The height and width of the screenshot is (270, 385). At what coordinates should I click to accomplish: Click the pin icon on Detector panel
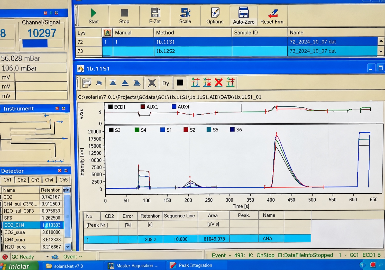(66, 170)
